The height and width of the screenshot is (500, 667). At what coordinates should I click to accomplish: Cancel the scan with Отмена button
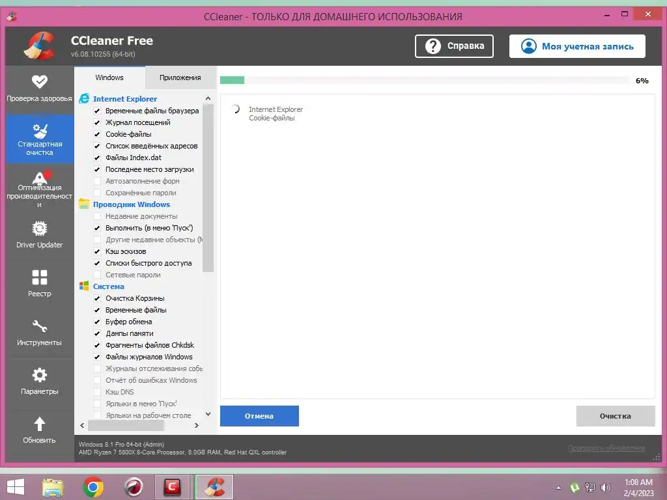[259, 416]
